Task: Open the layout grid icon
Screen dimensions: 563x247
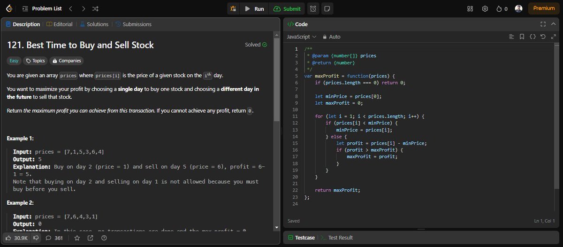Action: (x=471, y=8)
